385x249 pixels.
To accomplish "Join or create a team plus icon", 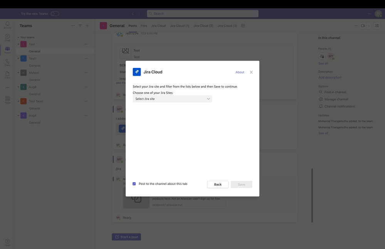I will [x=87, y=25].
